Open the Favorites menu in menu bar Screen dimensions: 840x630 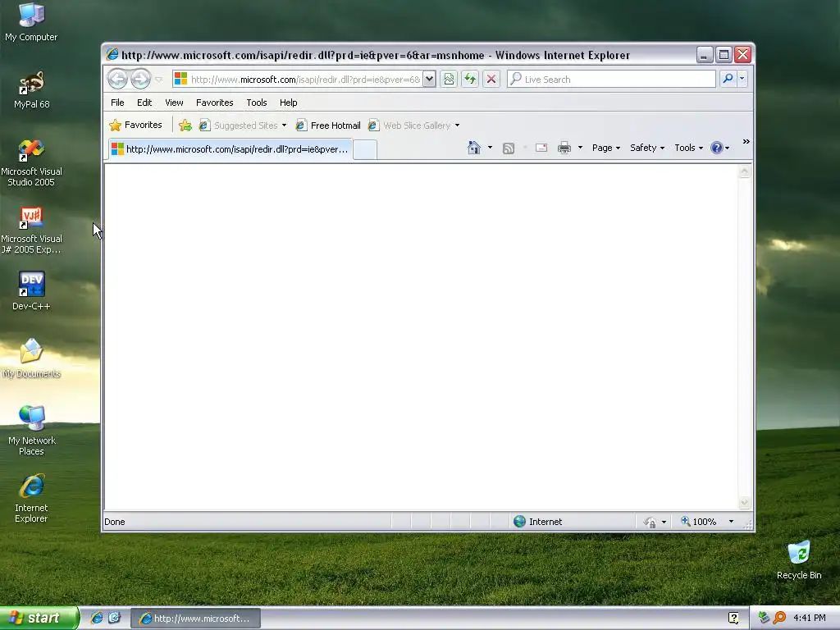tap(214, 103)
